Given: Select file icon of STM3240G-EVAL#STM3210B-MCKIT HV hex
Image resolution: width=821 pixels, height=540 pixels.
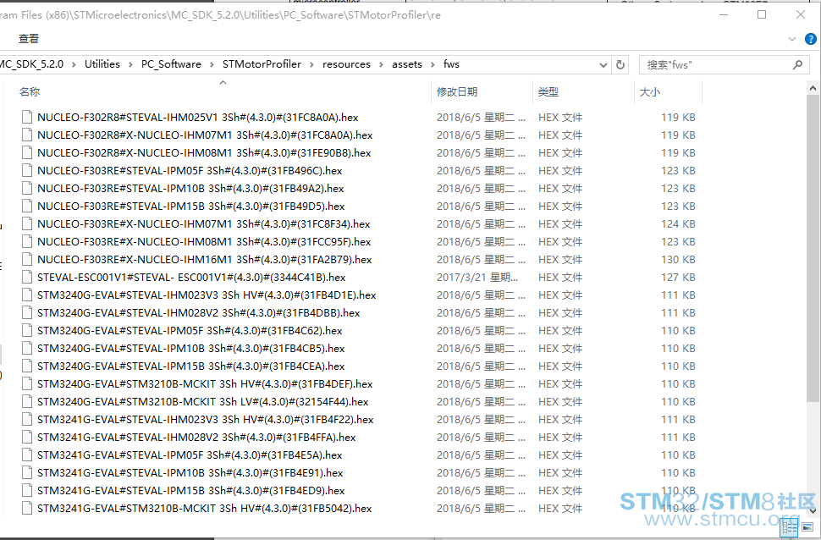Looking at the screenshot, I should coord(27,384).
